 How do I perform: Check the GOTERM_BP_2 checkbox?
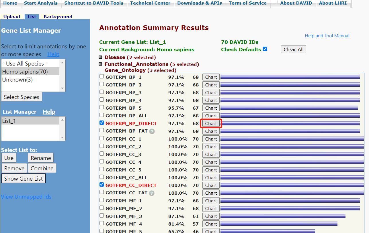pyautogui.click(x=101, y=84)
